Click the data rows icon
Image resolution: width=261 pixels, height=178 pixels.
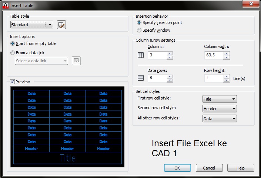pyautogui.click(x=141, y=78)
